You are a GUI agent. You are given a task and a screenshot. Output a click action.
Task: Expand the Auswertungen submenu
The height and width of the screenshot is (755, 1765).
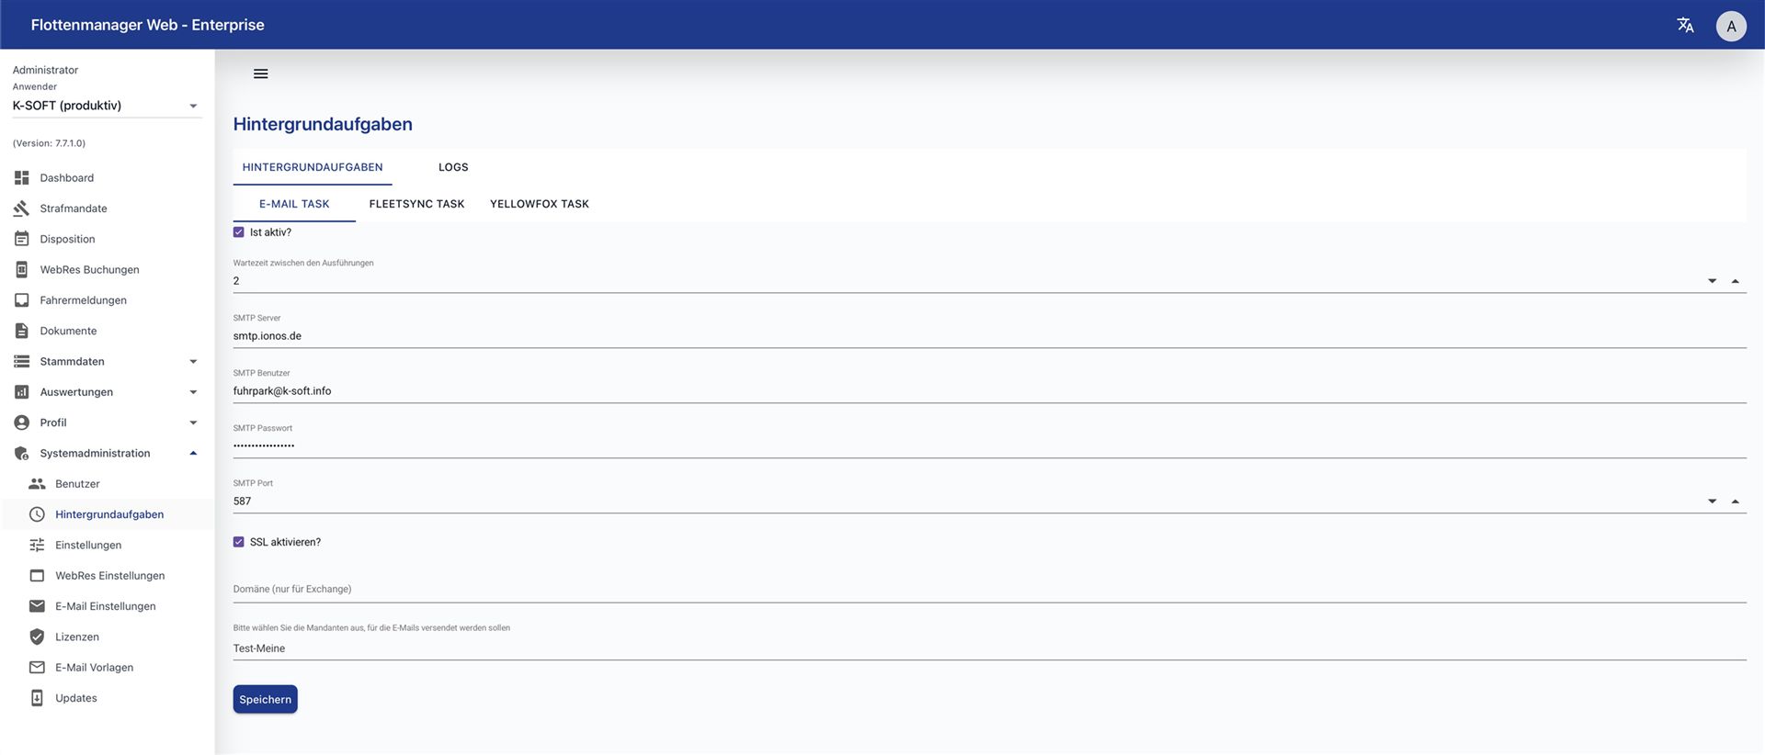(x=193, y=392)
